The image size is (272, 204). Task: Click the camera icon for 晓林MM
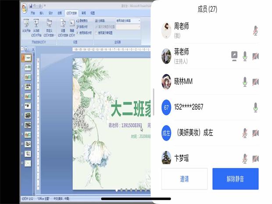255,82
